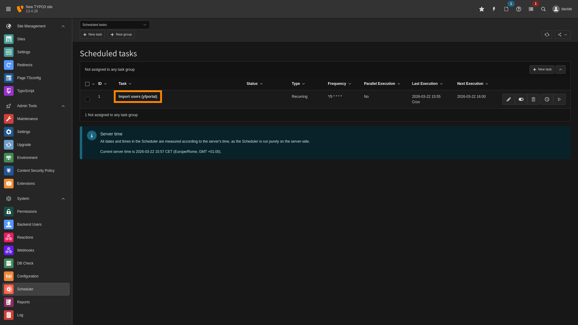
Task: Open flush caches lightning icon
Action: (x=494, y=9)
